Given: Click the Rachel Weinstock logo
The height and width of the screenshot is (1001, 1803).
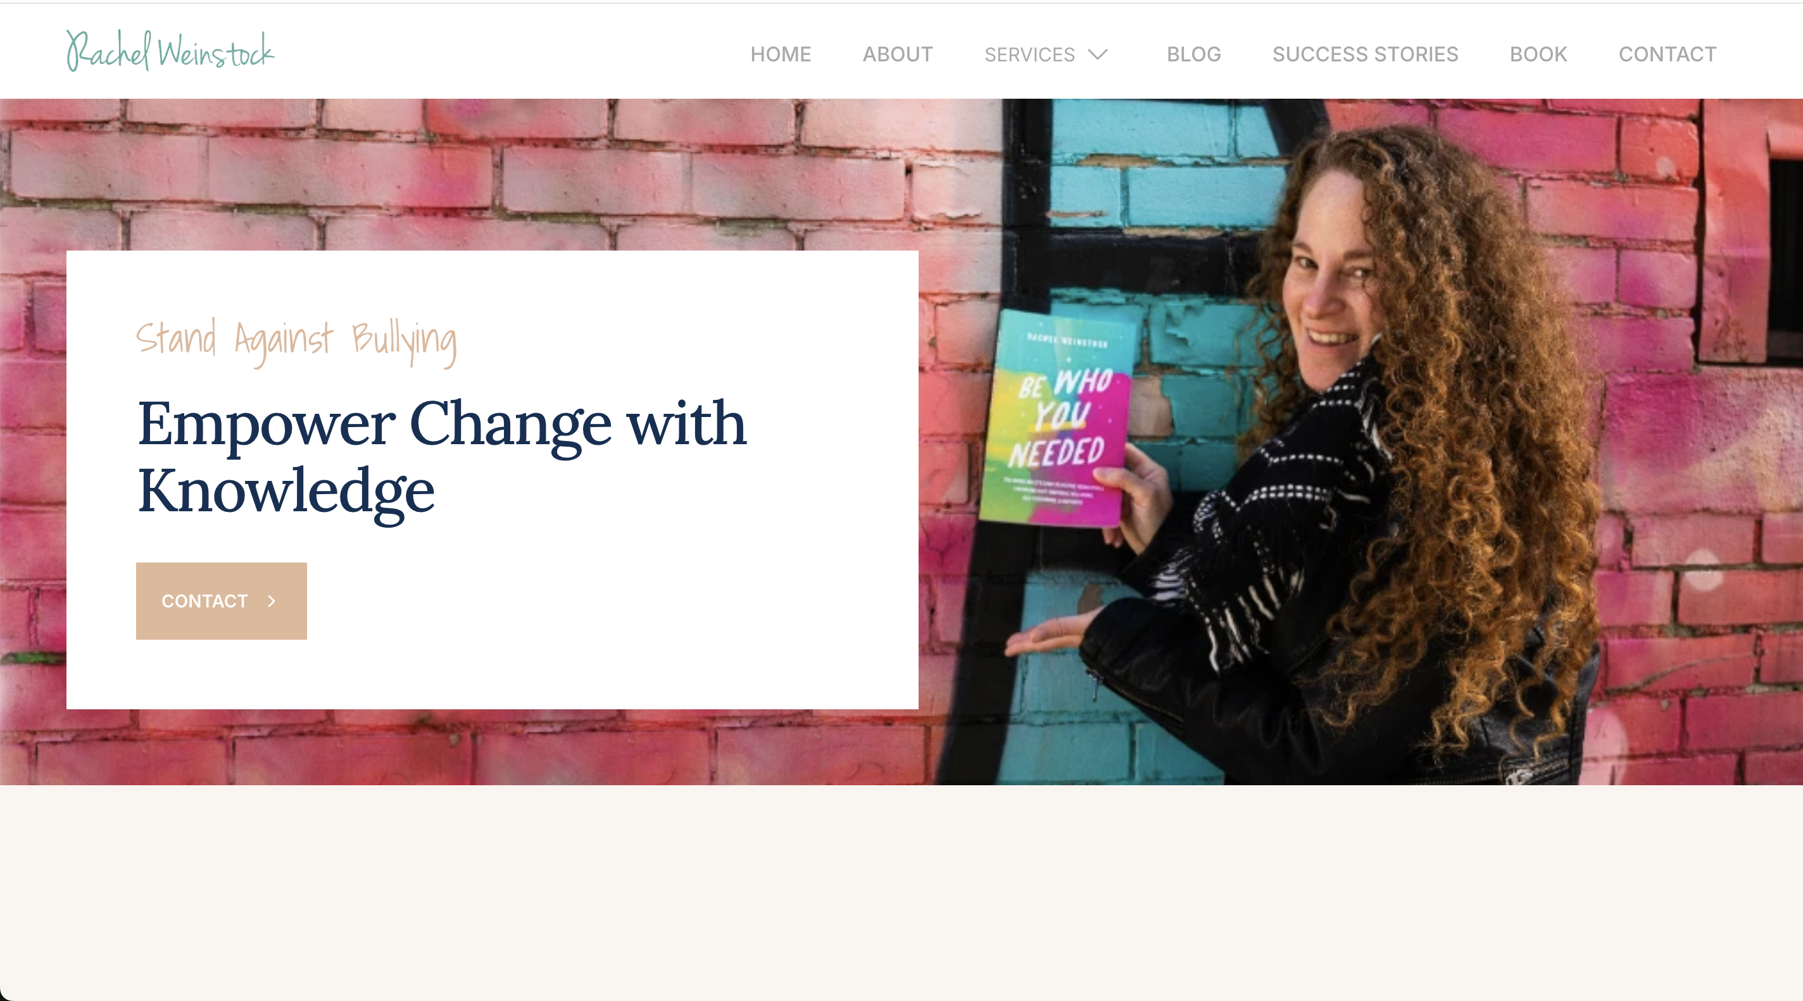Looking at the screenshot, I should pos(170,51).
